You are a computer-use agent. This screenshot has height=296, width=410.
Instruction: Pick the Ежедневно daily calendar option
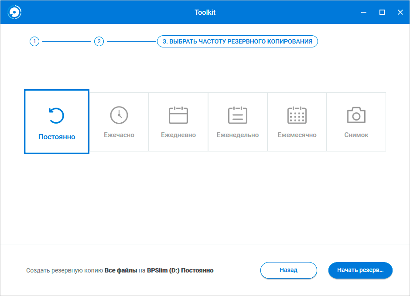178,121
